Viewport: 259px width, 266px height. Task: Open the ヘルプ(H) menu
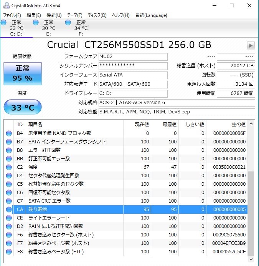pyautogui.click(x=121, y=15)
